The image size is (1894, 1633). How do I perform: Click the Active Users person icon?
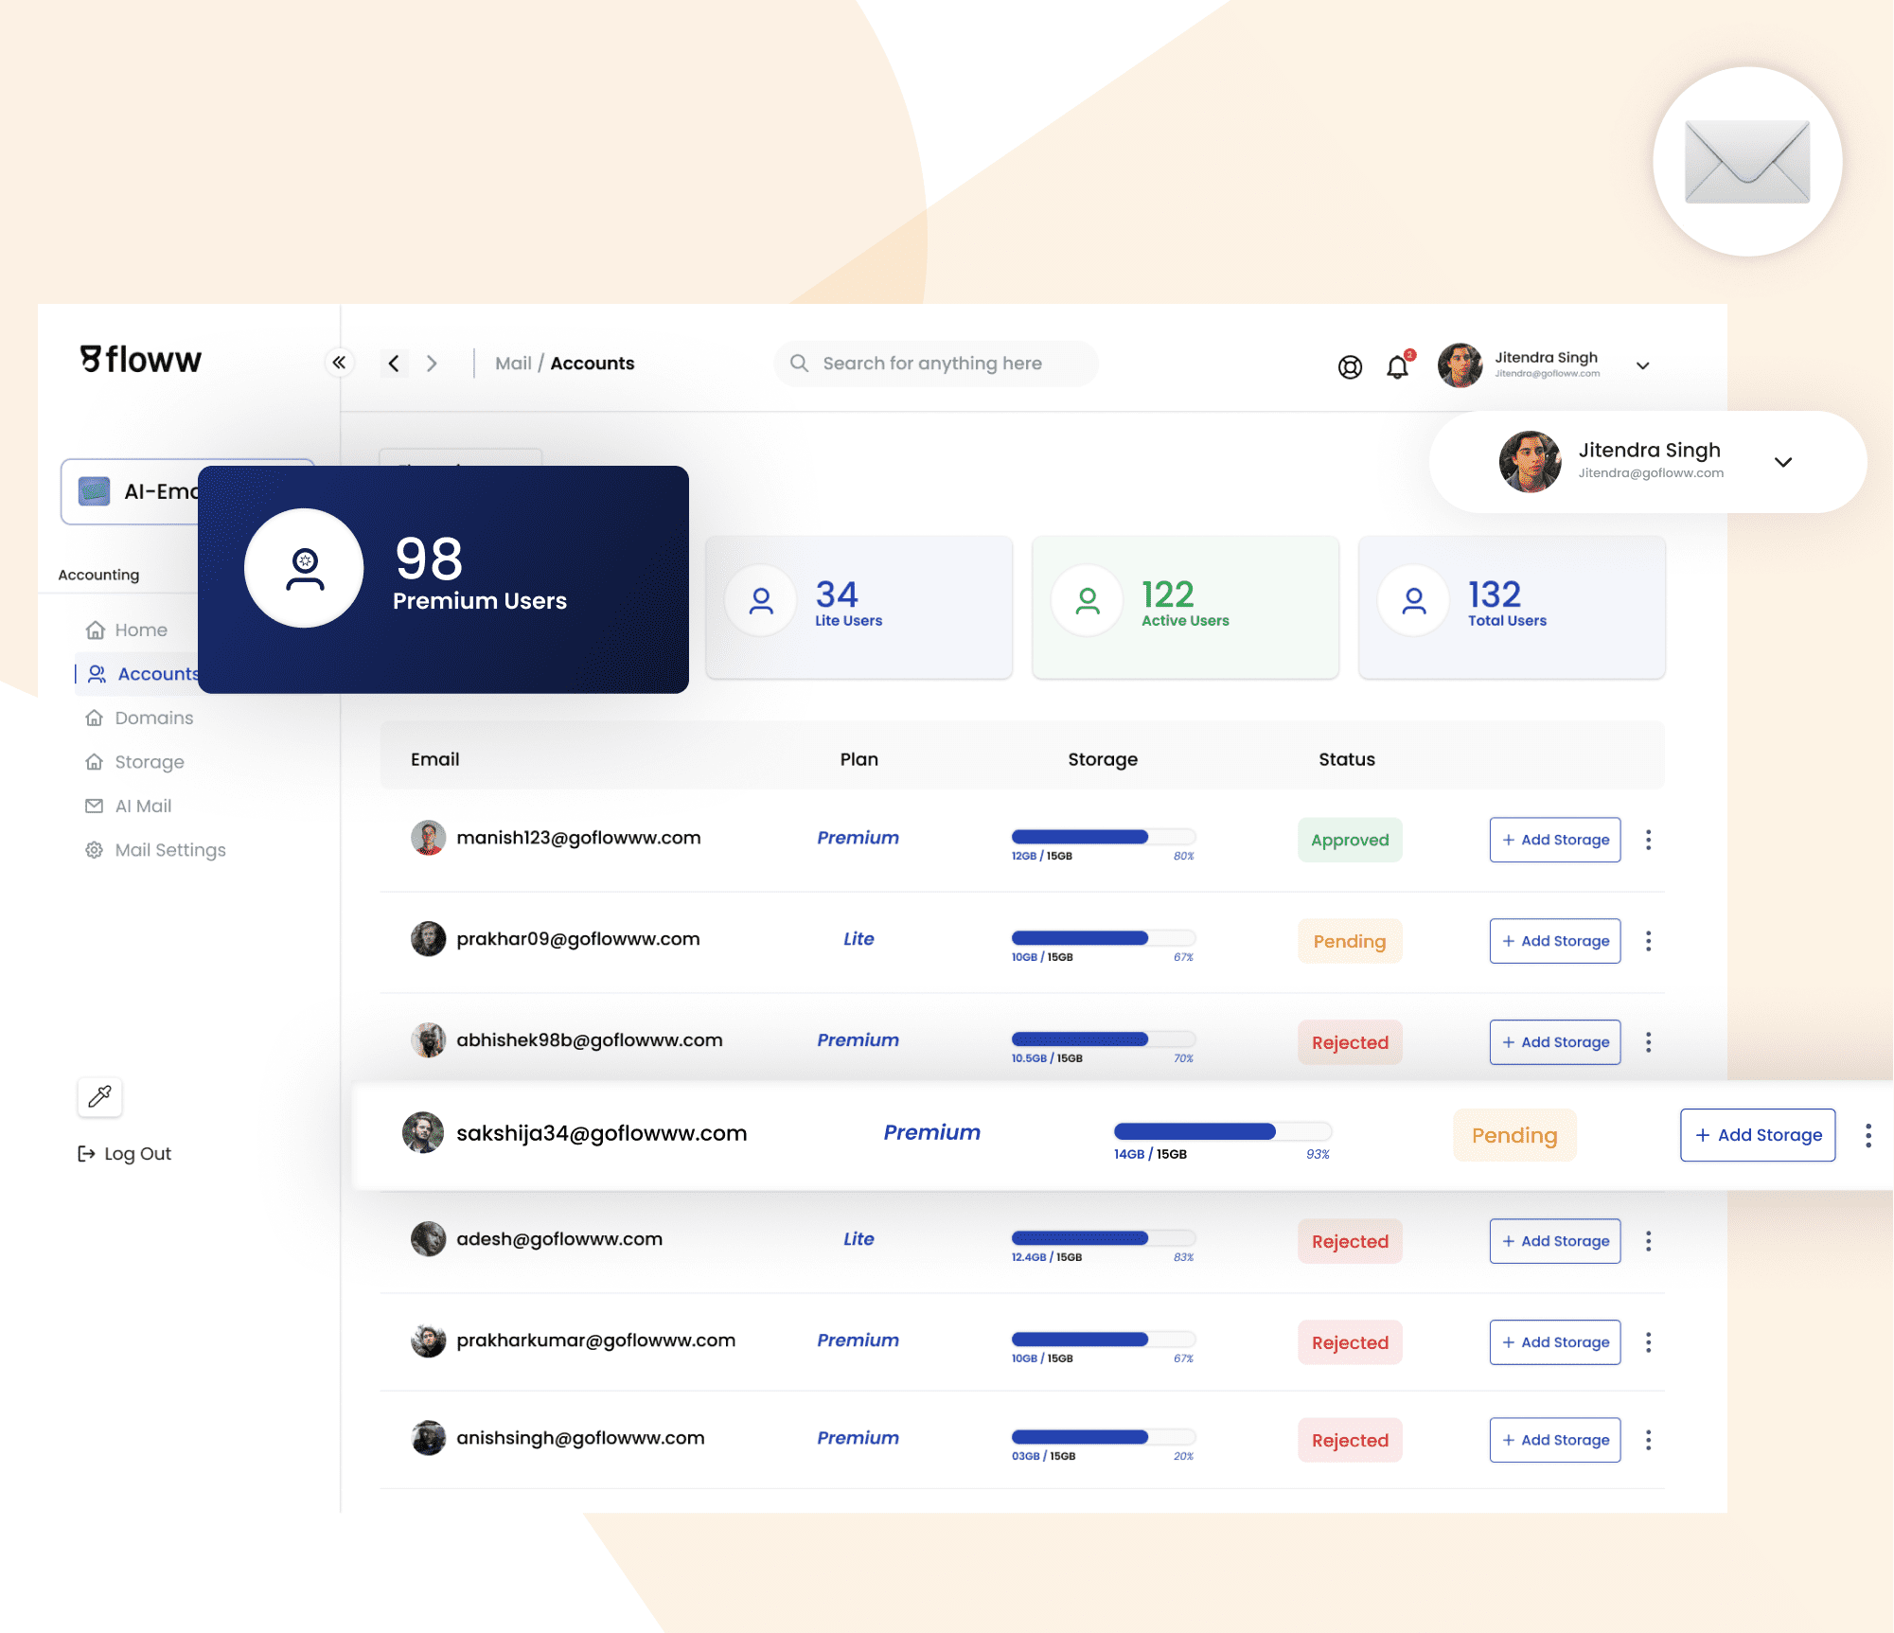coord(1088,601)
